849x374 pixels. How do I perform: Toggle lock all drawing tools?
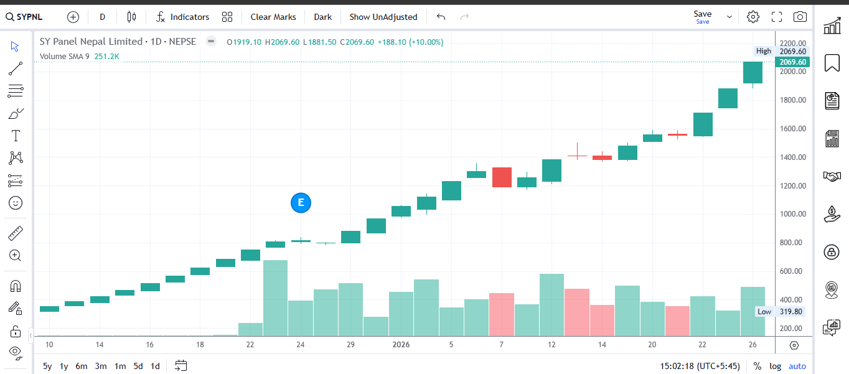pos(16,330)
